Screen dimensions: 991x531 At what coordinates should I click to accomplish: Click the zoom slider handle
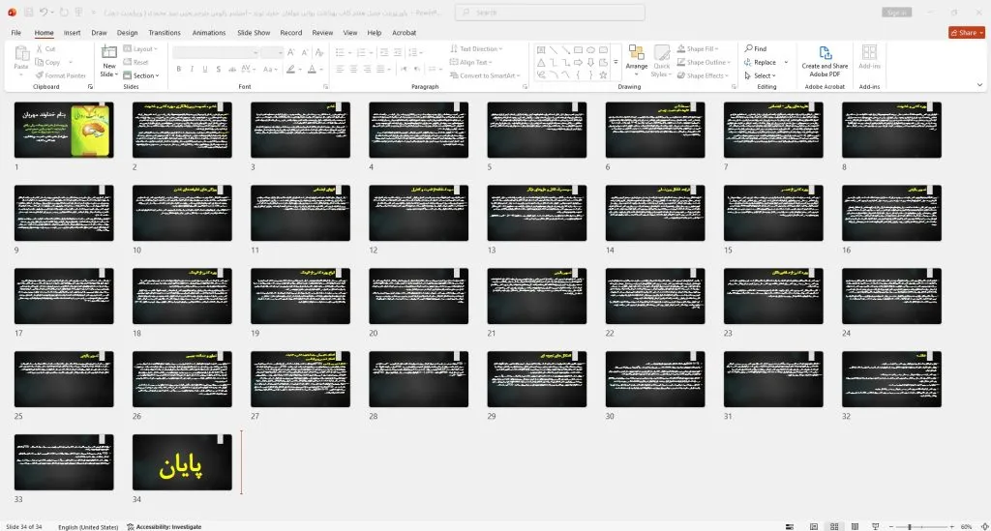point(910,526)
